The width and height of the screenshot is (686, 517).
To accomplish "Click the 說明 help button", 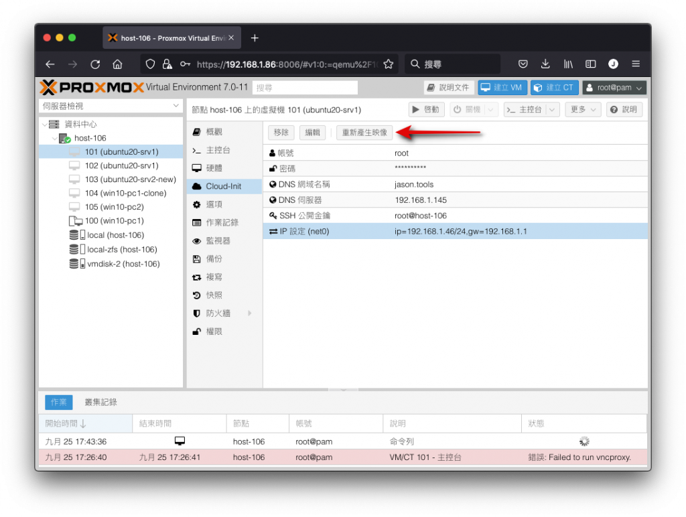I will 624,109.
